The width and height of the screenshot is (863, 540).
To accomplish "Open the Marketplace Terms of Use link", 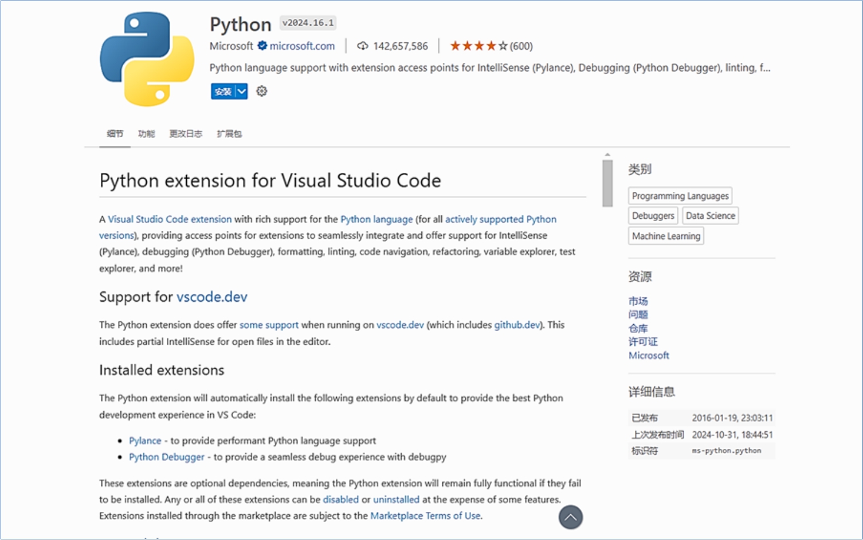I will [425, 515].
